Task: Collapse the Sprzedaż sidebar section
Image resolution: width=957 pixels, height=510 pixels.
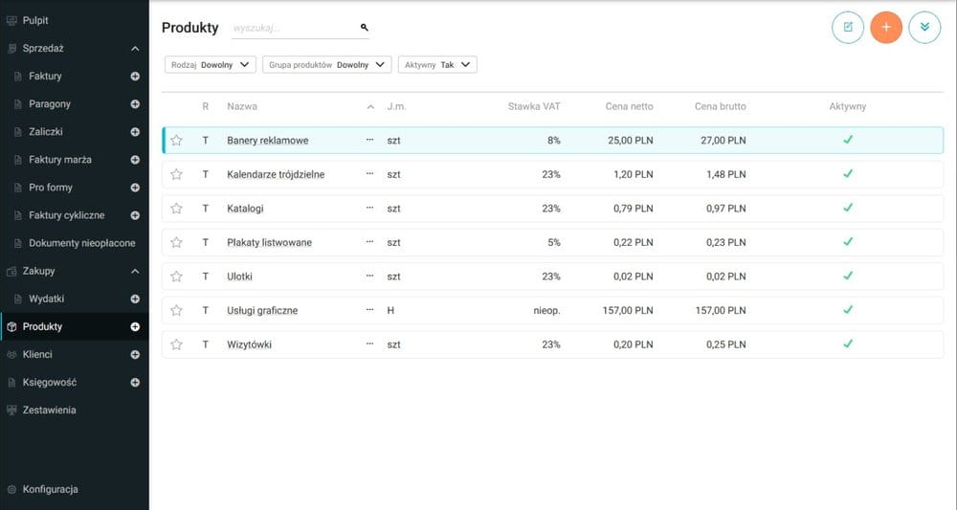Action: pyautogui.click(x=135, y=48)
